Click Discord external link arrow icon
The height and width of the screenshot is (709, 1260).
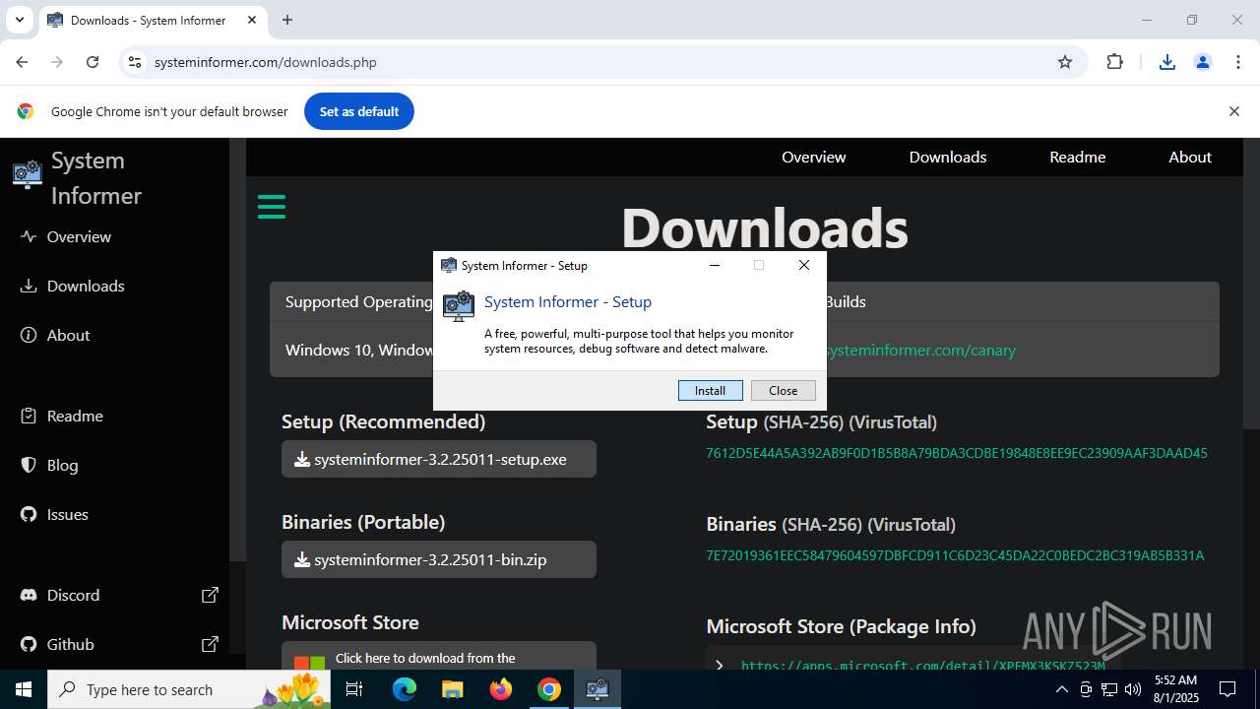210,595
